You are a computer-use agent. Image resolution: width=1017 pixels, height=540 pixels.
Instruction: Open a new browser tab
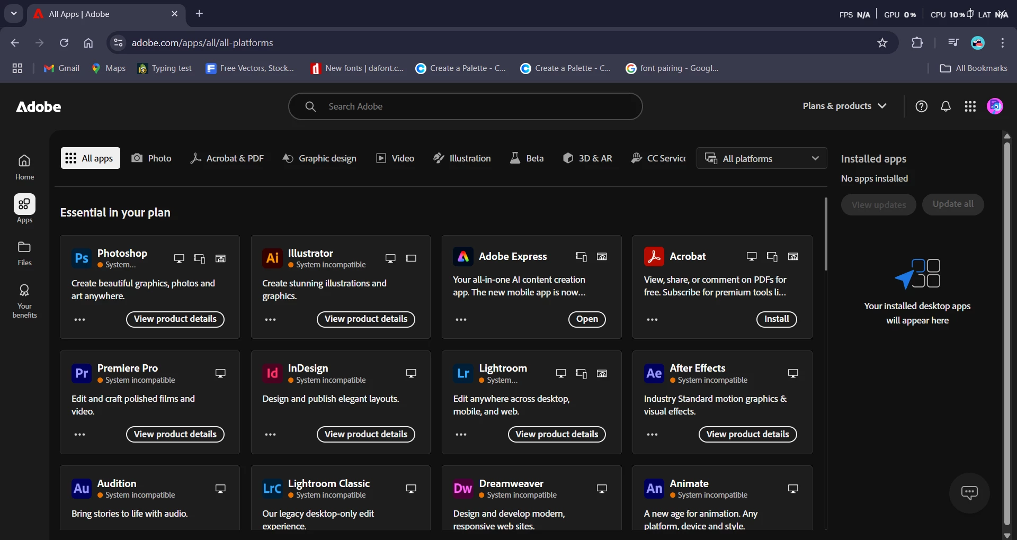pyautogui.click(x=199, y=14)
